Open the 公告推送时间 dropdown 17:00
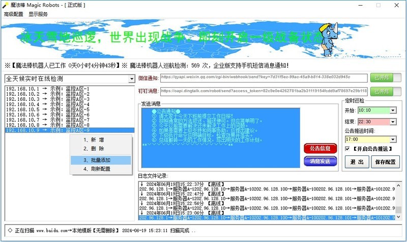 pyautogui.click(x=393, y=139)
